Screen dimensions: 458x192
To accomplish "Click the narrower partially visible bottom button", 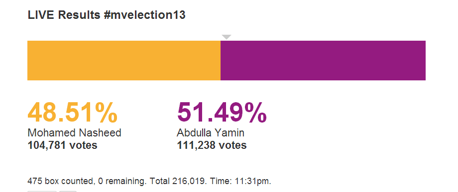I will tap(68, 192).
